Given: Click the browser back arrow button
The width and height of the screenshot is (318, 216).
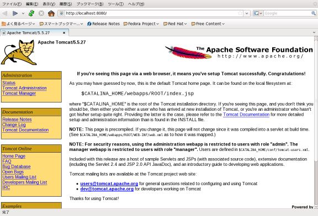Looking at the screenshot, I should coord(5,13).
